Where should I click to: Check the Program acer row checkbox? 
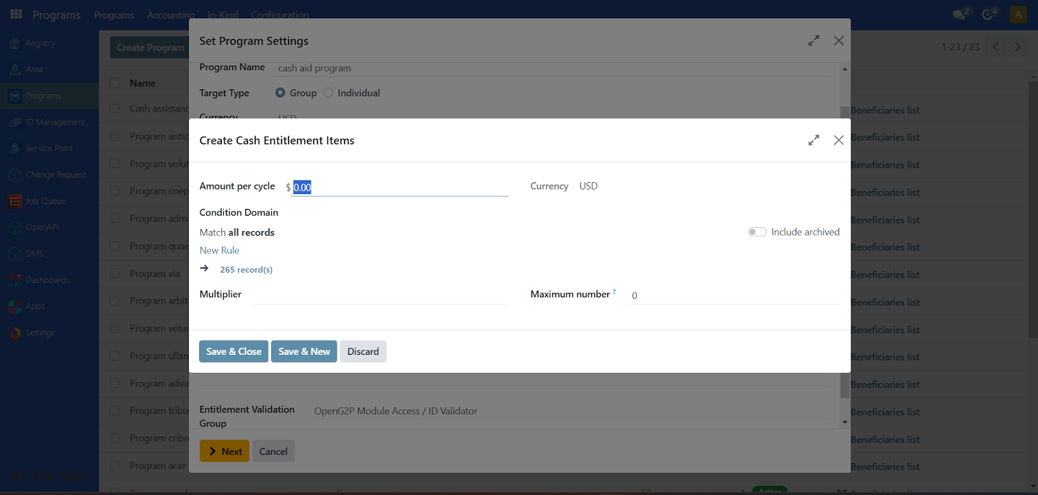(115, 466)
